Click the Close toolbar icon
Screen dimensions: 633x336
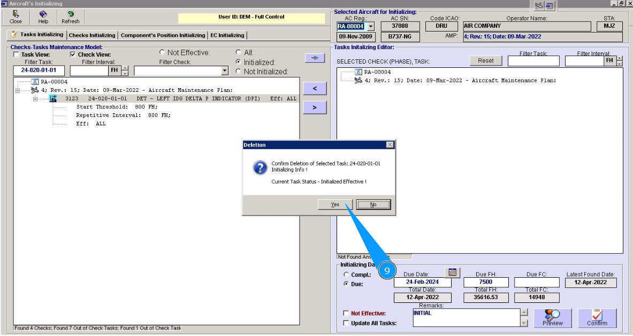click(16, 17)
